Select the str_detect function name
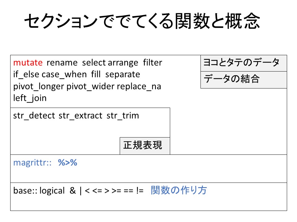This screenshot has width=297, height=222. (x=34, y=116)
